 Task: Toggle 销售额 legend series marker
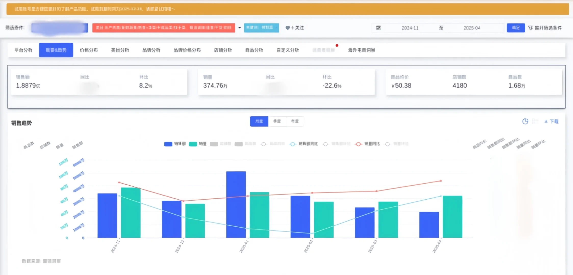[x=168, y=144]
